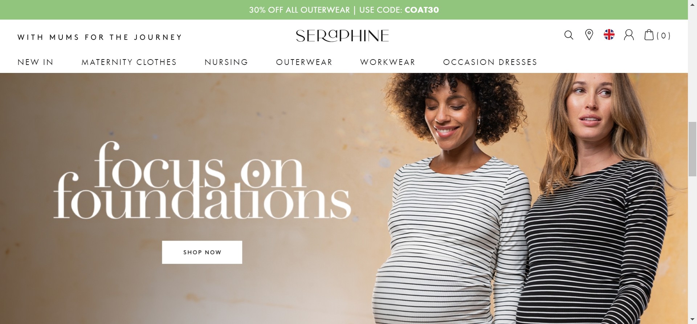Open the New In menu
The height and width of the screenshot is (324, 697).
[x=36, y=62]
